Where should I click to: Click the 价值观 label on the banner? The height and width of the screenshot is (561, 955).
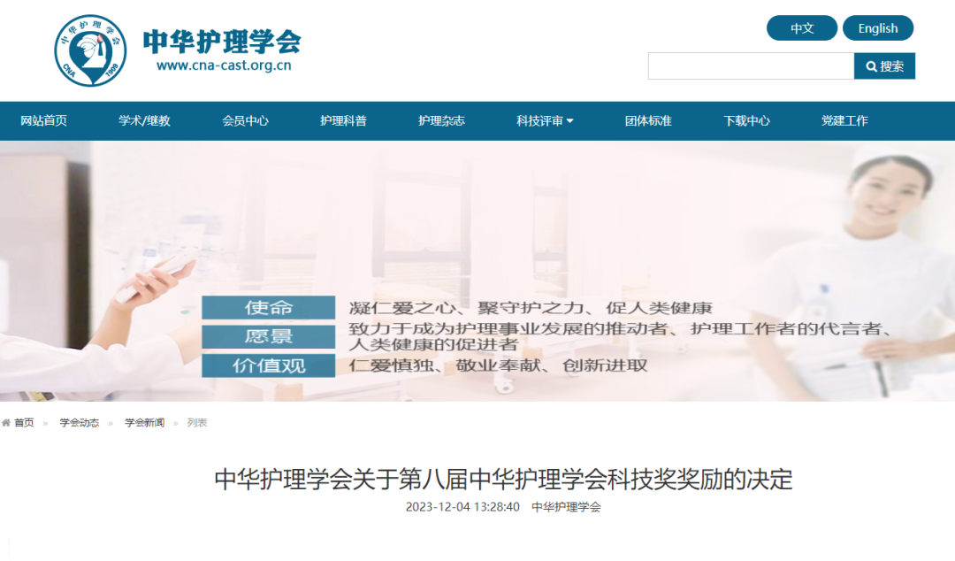[269, 365]
